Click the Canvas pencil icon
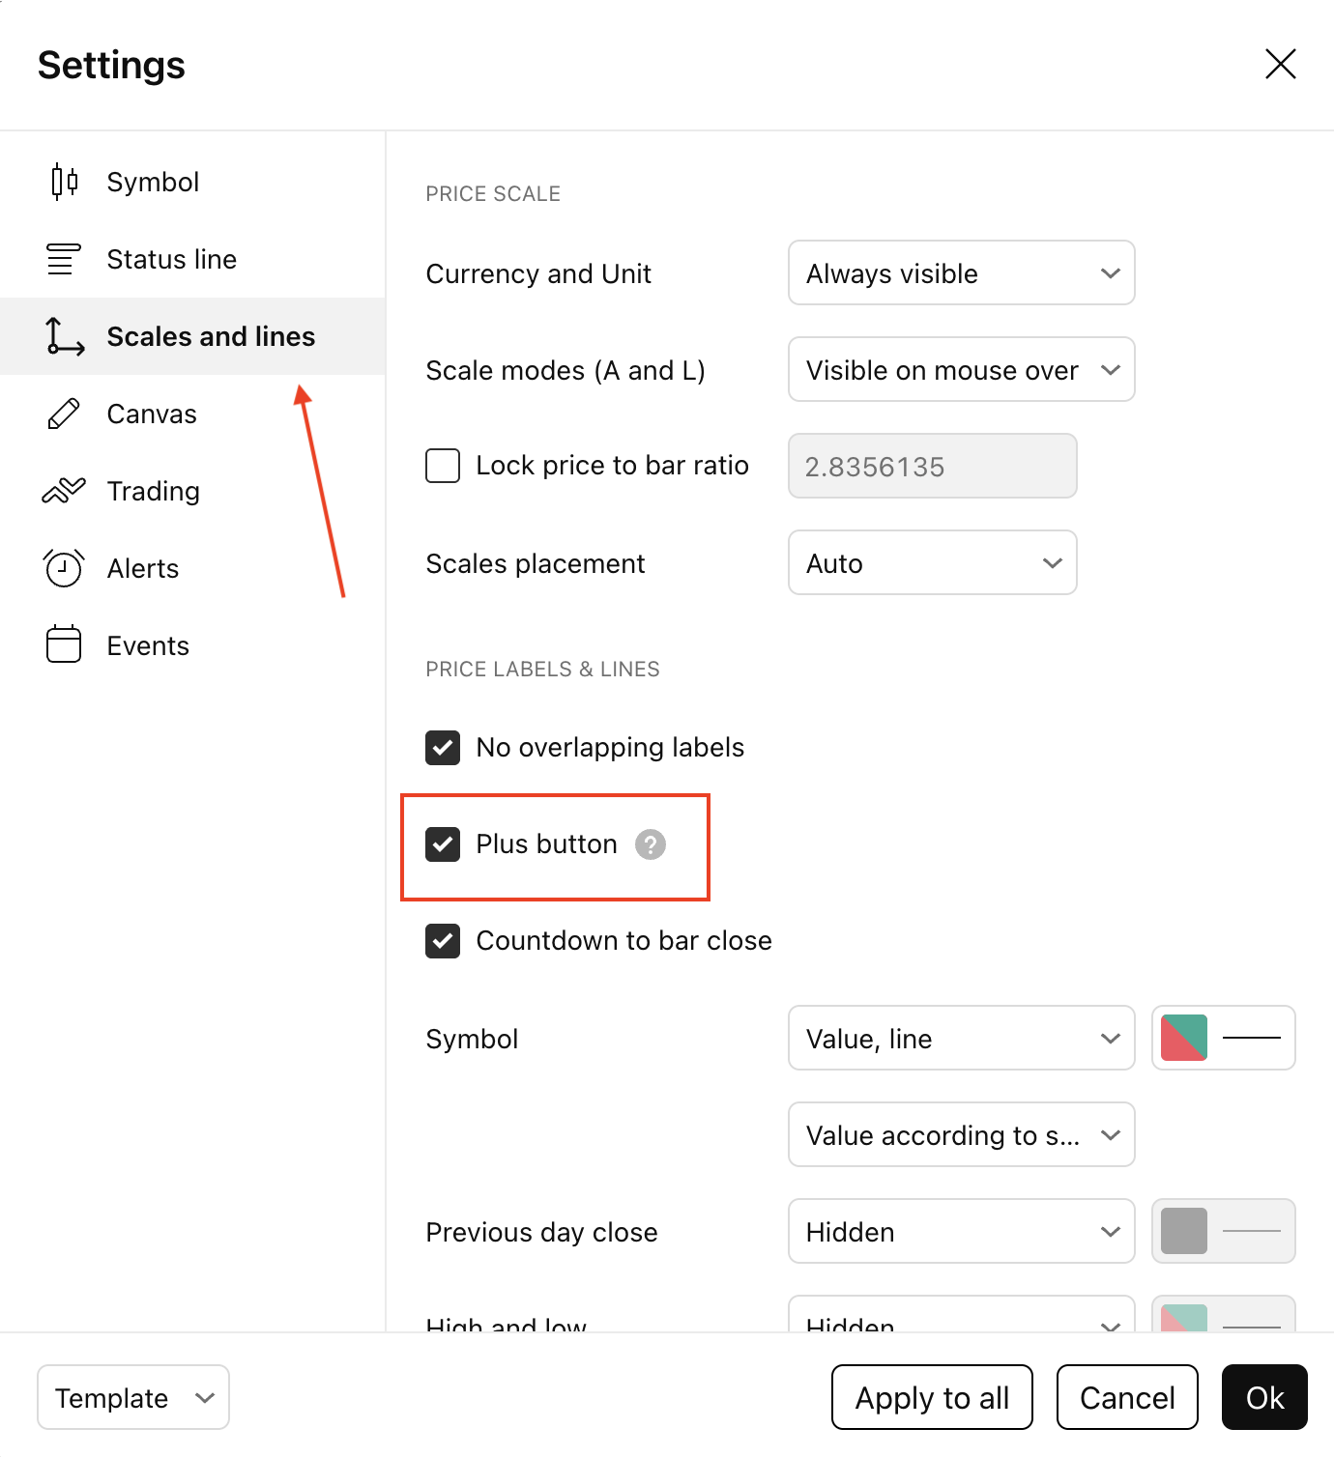Image resolution: width=1334 pixels, height=1457 pixels. [64, 414]
